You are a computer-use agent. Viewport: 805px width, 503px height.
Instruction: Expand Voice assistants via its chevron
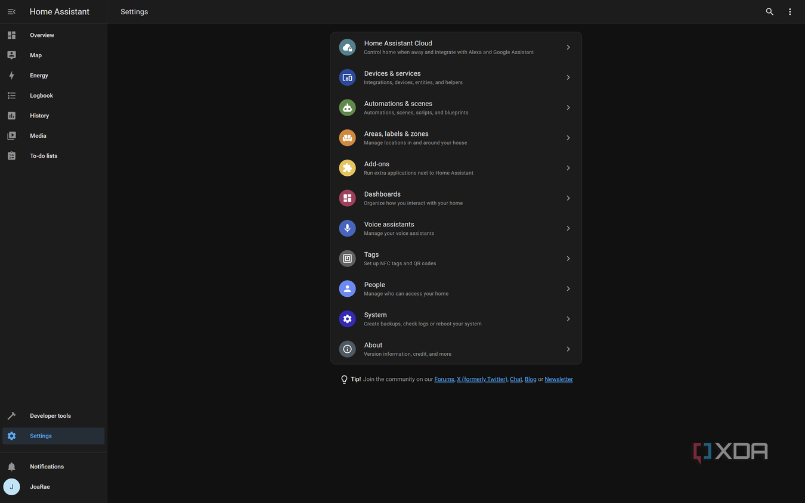coord(568,228)
